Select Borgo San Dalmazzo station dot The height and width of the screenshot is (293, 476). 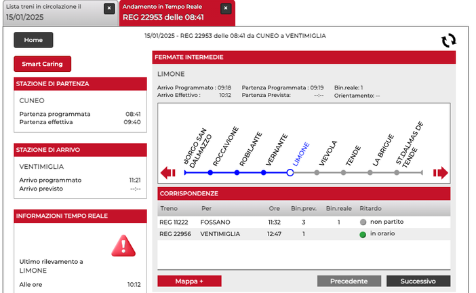(x=184, y=173)
